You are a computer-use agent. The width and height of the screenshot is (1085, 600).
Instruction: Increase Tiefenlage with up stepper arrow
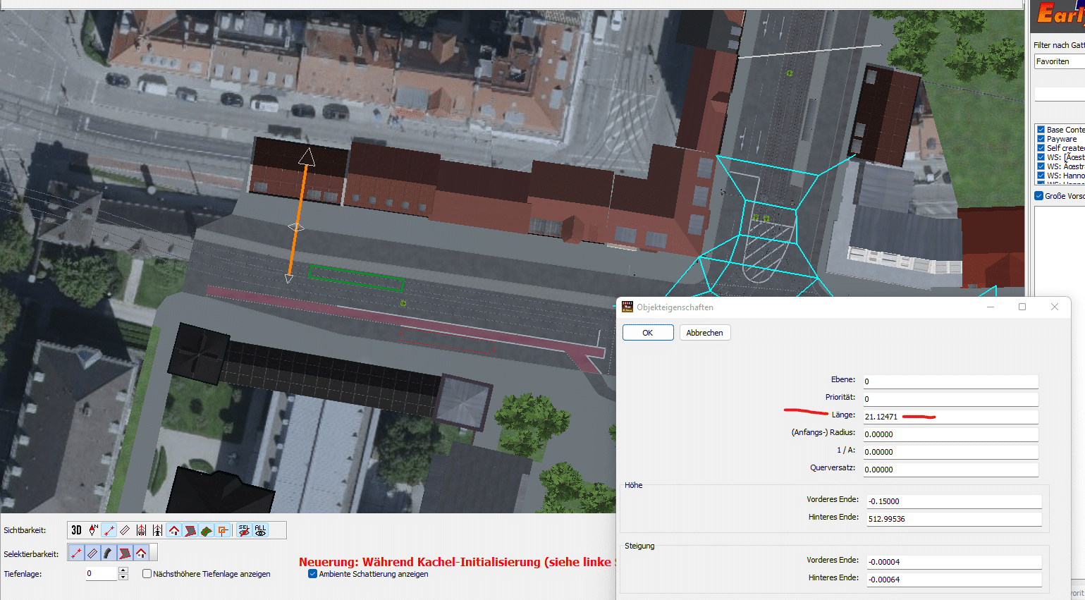click(x=123, y=570)
